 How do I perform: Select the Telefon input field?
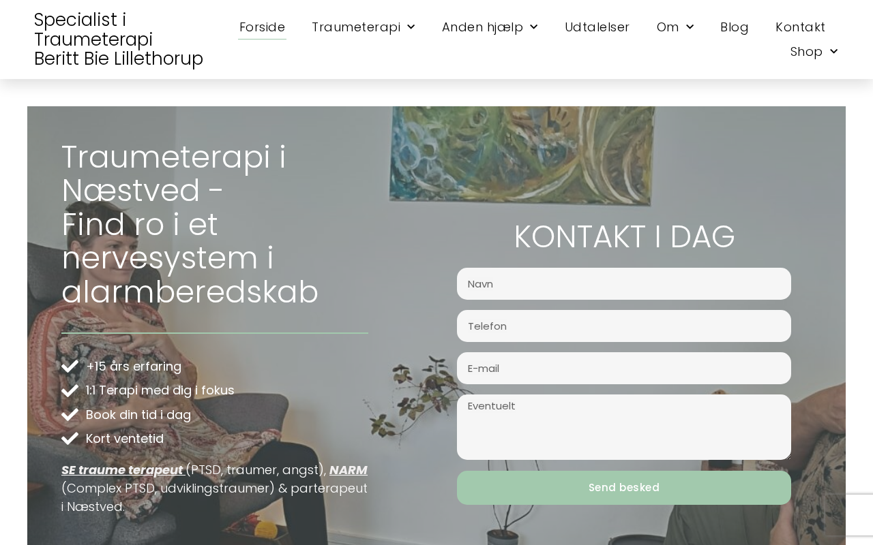(x=624, y=326)
